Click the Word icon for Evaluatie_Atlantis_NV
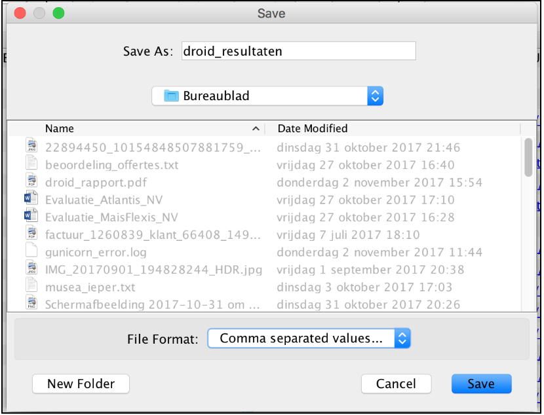This screenshot has height=415, width=544. pyautogui.click(x=31, y=199)
